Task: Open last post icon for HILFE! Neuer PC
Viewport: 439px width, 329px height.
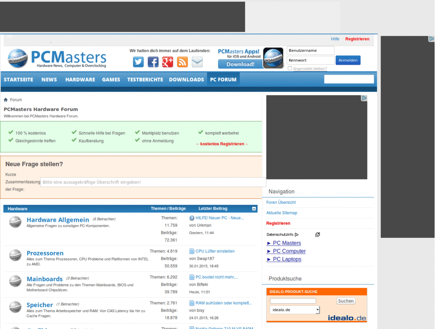Action: pyautogui.click(x=192, y=218)
